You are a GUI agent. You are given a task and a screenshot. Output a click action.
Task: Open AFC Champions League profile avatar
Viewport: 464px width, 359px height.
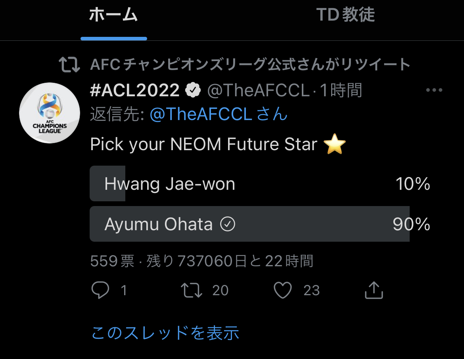tap(50, 113)
